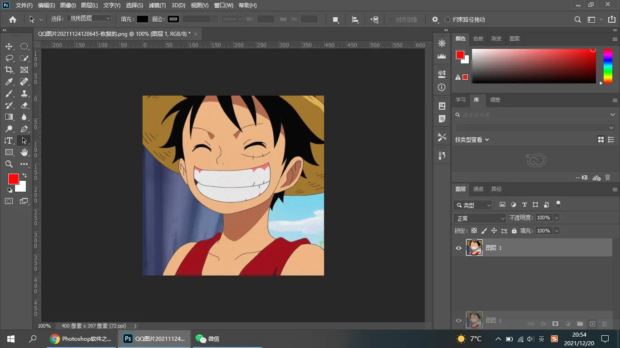620x348 pixels.
Task: Open the 按类型查看 dropdown
Action: (x=472, y=140)
